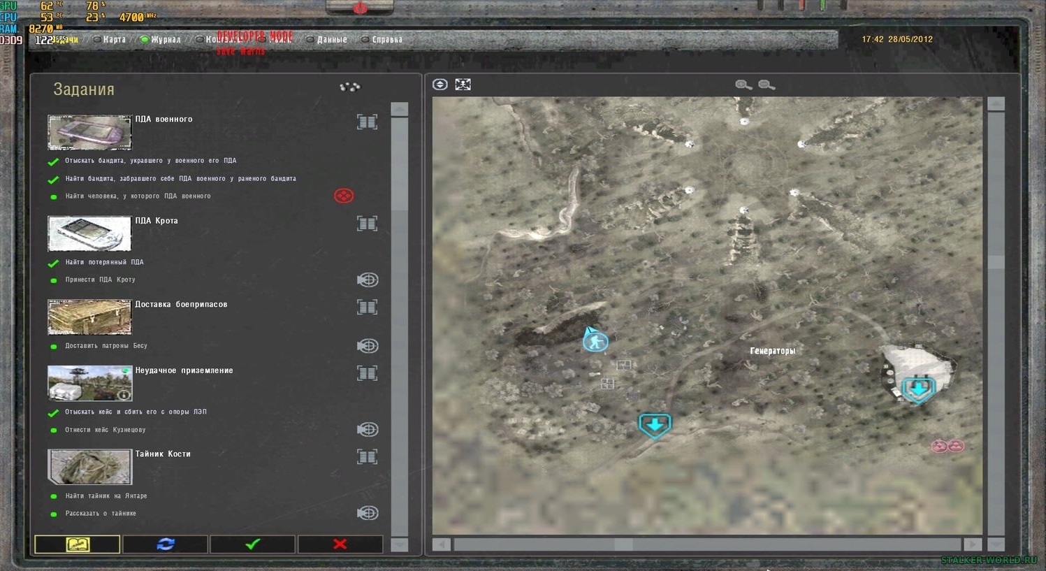Screen dimensions: 1046x571
Task: Select objective Найти человека, у которого ПДА военного
Action: [x=138, y=196]
